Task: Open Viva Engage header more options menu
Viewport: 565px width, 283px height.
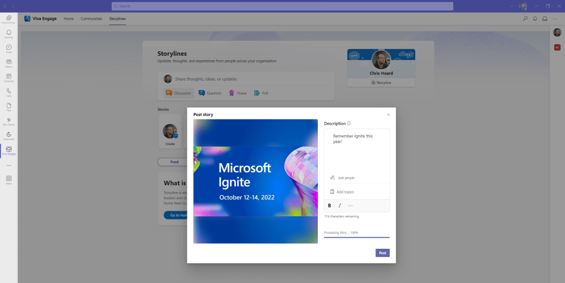Action: (555, 19)
